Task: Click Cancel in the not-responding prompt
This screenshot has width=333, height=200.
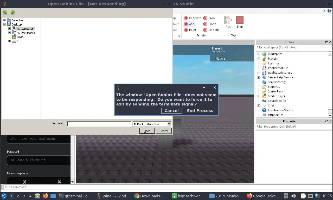Action: point(171,111)
